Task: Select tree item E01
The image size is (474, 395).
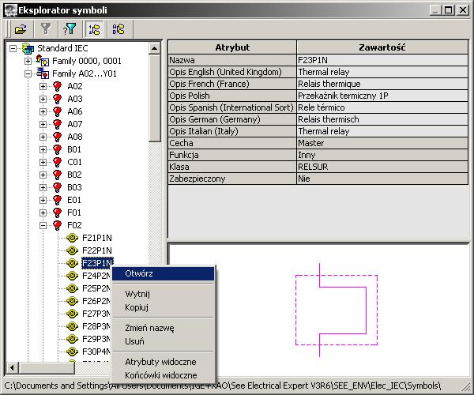Action: click(x=74, y=200)
